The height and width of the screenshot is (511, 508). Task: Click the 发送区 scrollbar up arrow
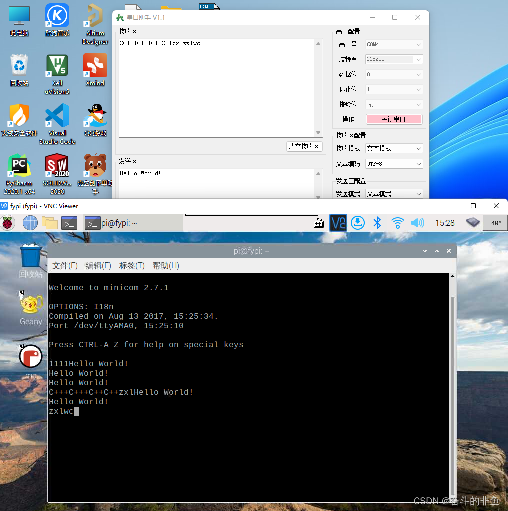coord(318,173)
